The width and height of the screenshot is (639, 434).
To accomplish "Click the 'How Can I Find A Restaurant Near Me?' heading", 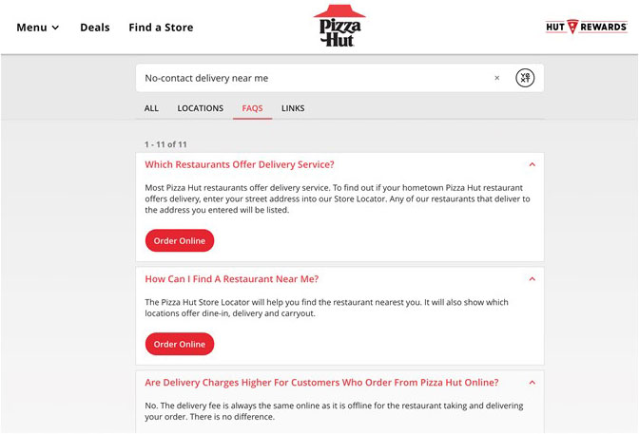I will 231,279.
